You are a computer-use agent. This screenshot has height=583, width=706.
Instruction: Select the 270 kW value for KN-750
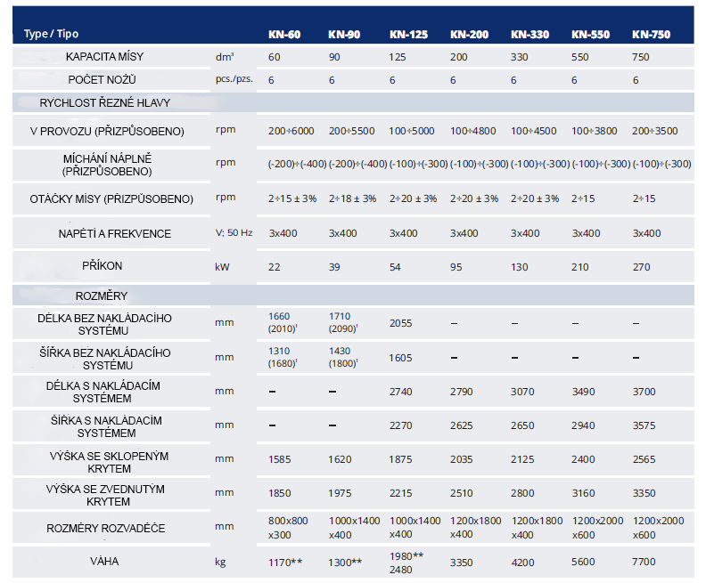click(641, 266)
